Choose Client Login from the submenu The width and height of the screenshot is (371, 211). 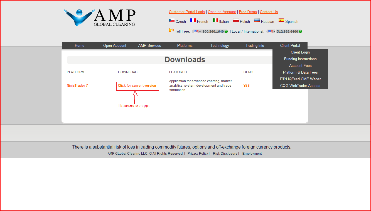click(300, 52)
